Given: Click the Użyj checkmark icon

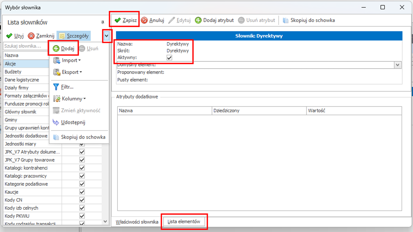Looking at the screenshot, I should (x=9, y=36).
